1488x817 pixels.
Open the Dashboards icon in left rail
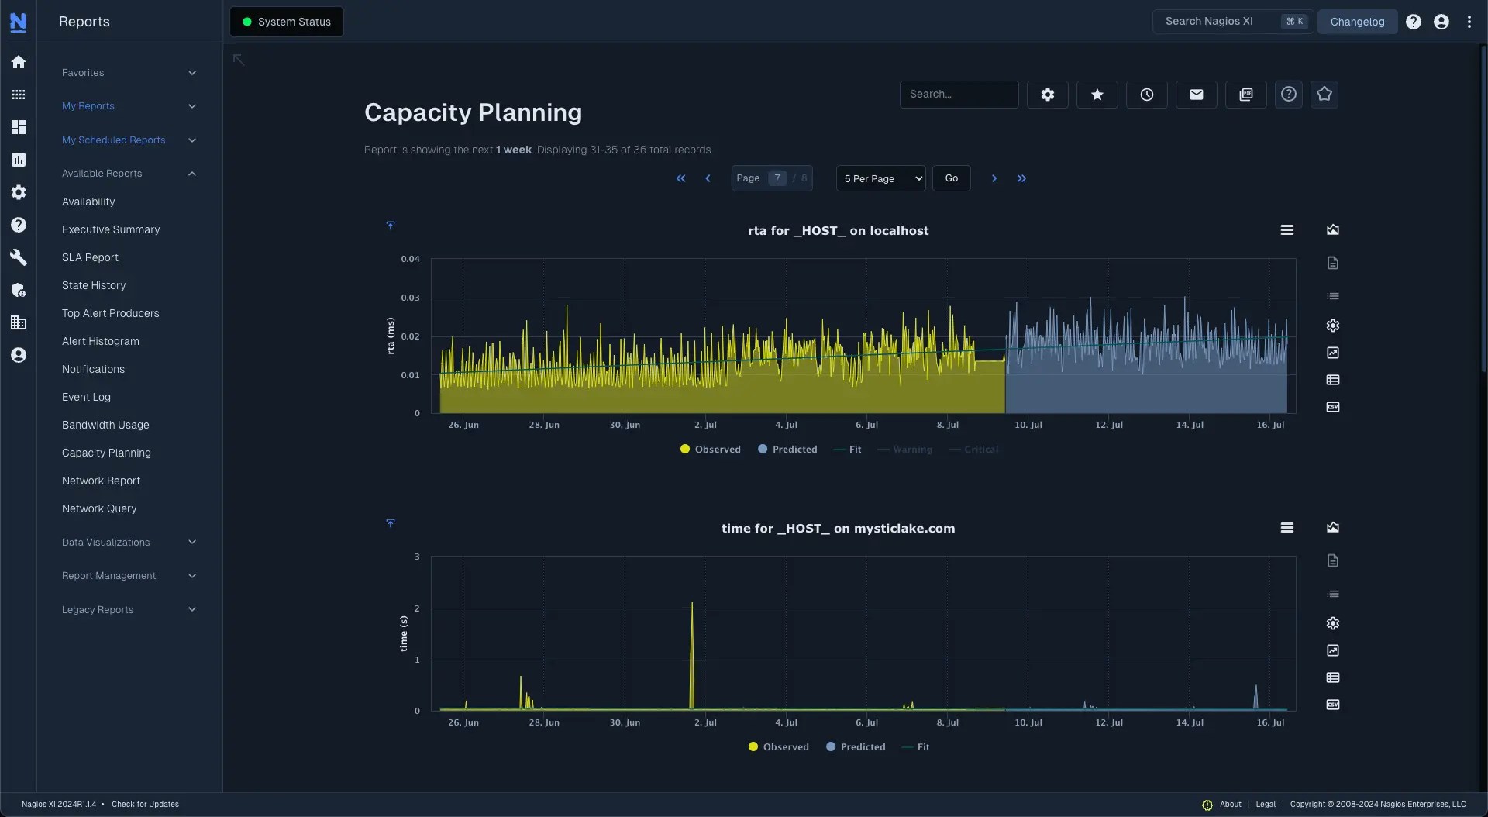19,127
